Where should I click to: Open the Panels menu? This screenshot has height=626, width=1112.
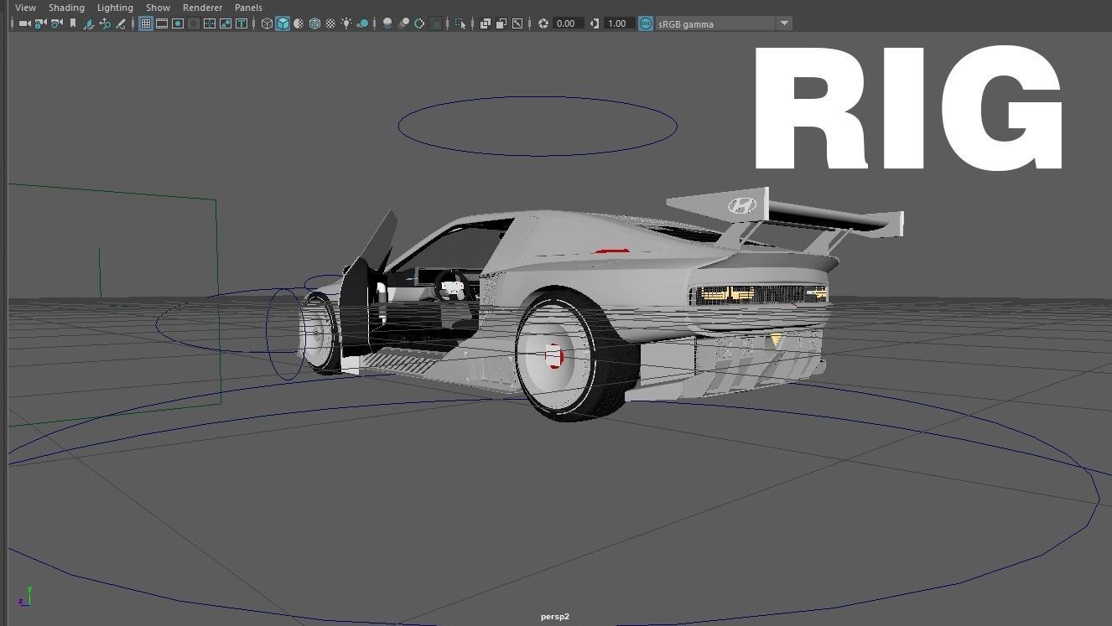pyautogui.click(x=248, y=8)
